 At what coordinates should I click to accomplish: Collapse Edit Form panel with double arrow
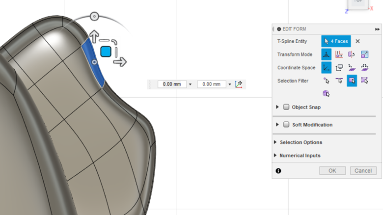pos(377,29)
